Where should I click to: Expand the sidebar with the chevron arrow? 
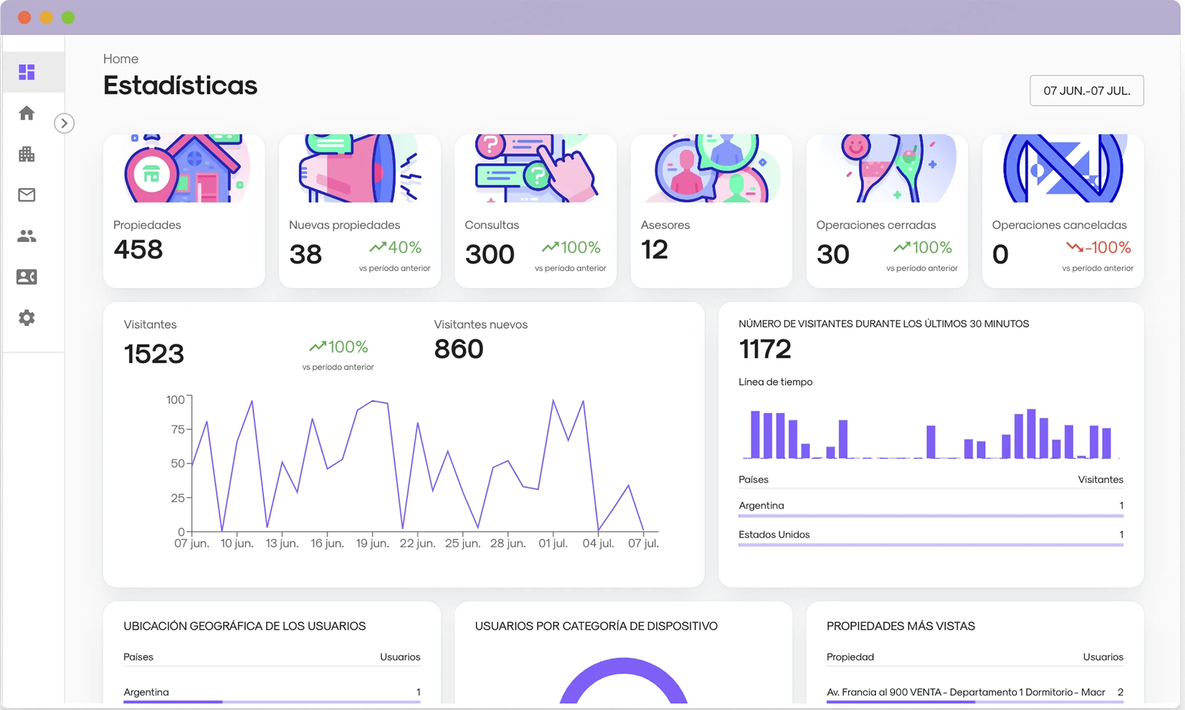64,123
